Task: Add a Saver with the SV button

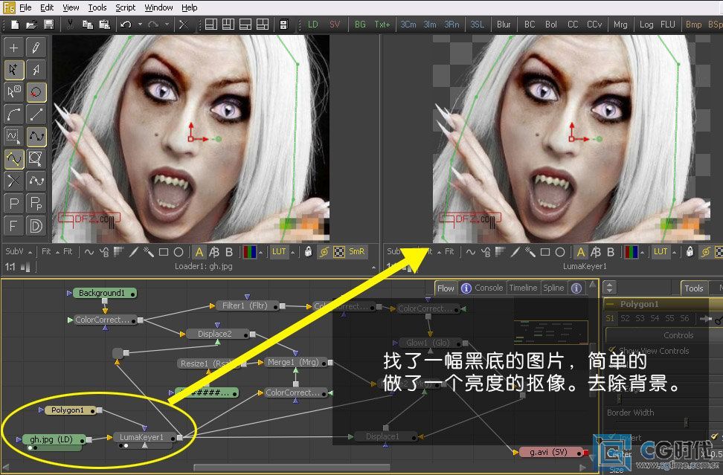Action: [335, 25]
